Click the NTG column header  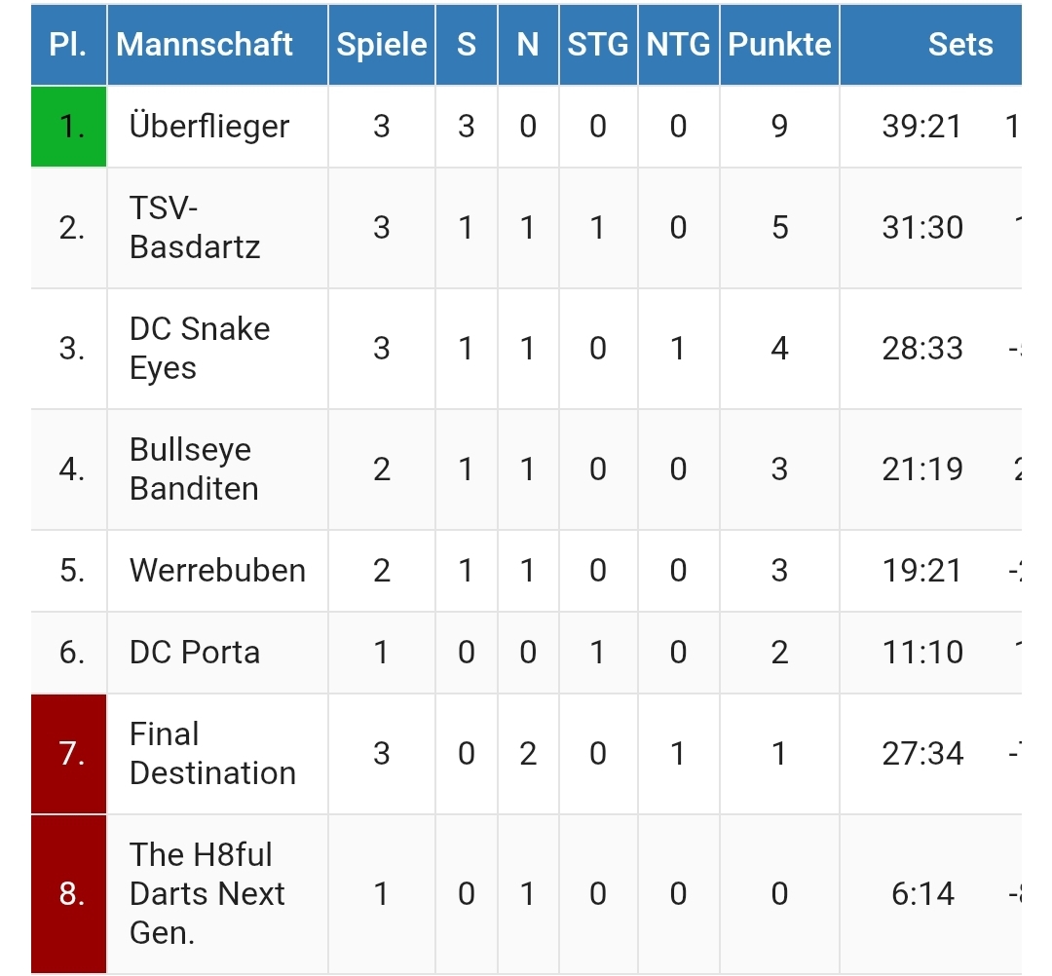pyautogui.click(x=678, y=45)
